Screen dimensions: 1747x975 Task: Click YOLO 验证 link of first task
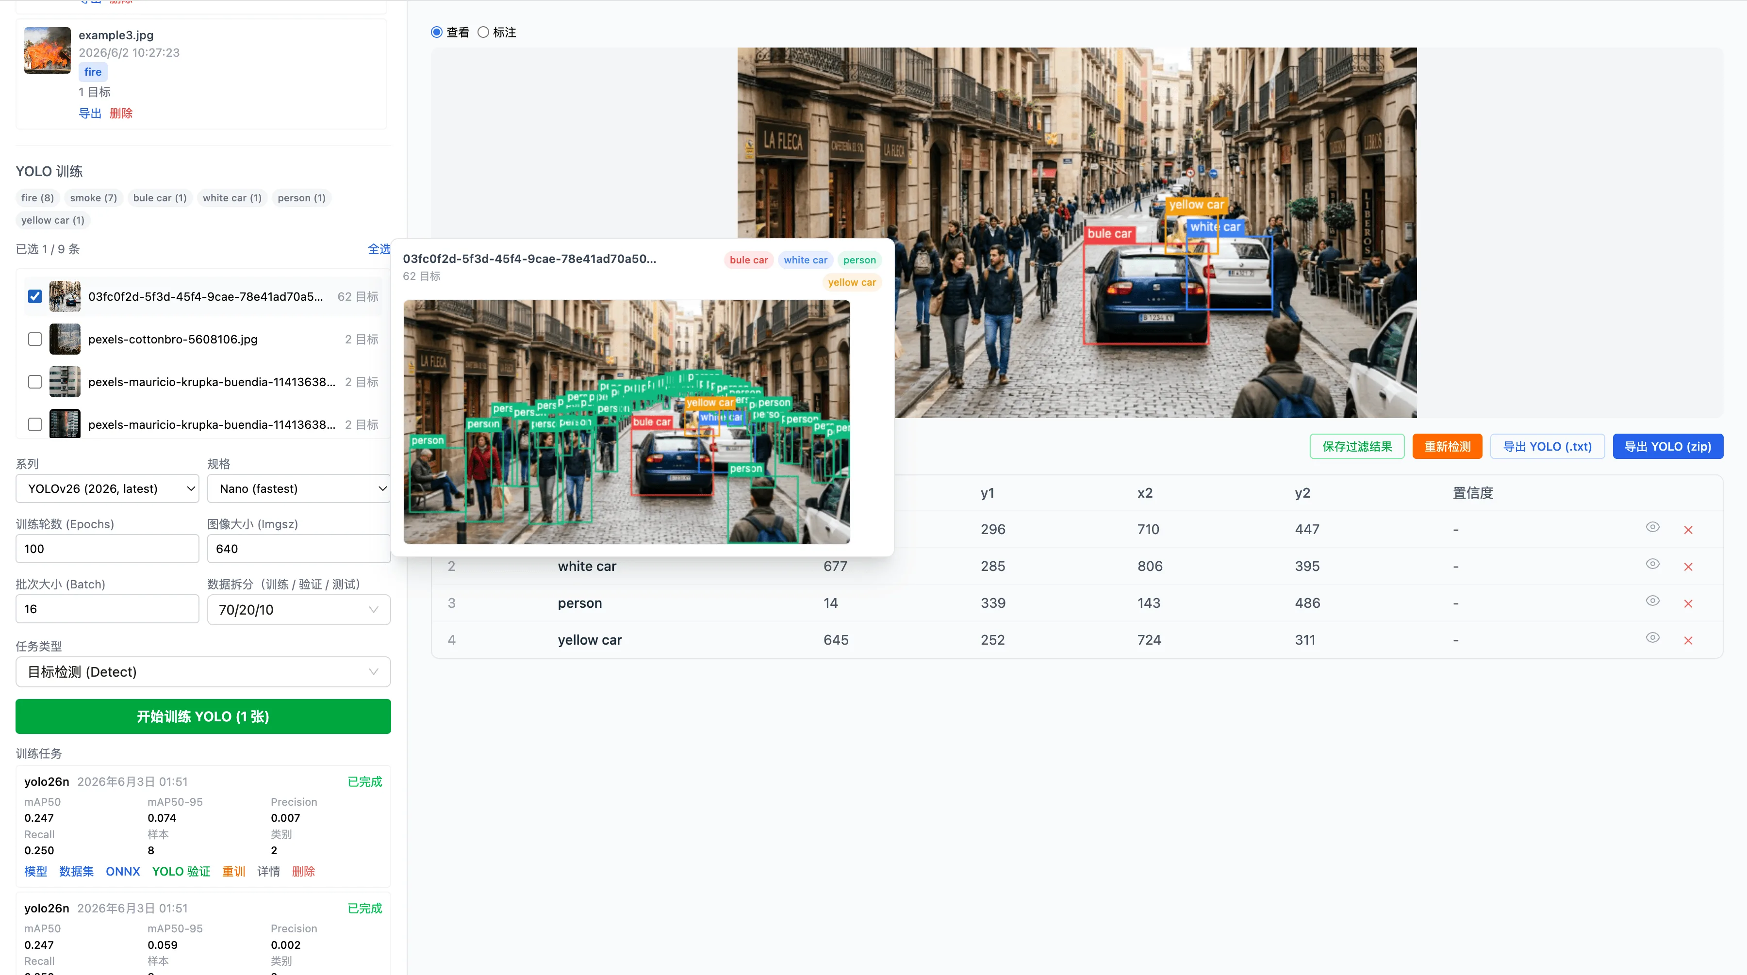click(181, 871)
